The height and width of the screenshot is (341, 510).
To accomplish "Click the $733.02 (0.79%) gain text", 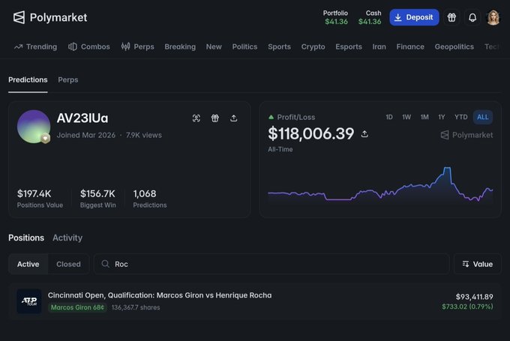I will click(467, 307).
